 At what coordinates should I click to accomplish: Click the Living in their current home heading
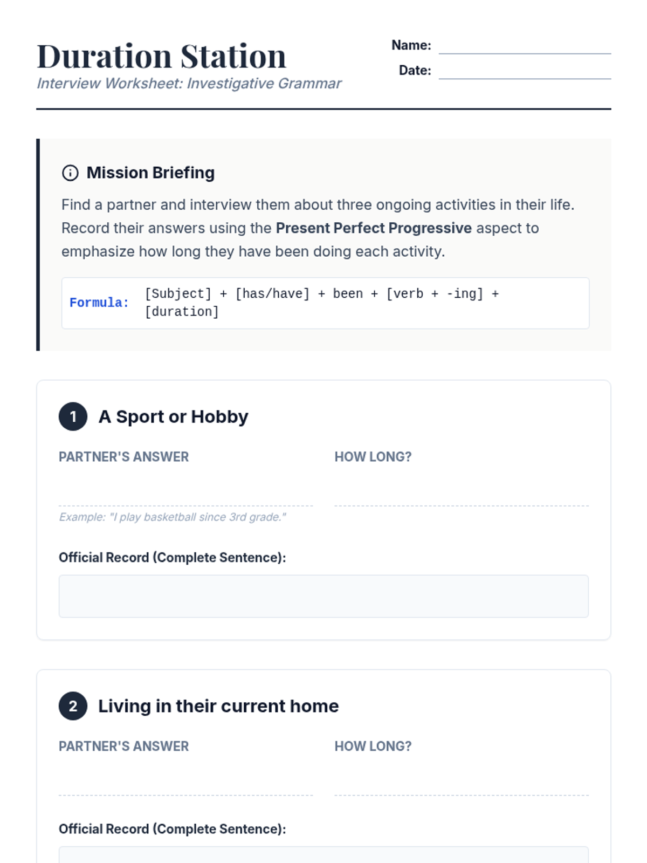point(218,706)
